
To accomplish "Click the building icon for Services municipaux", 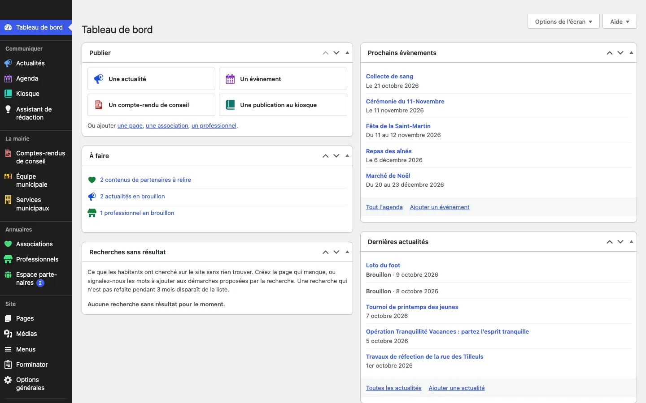I will pos(8,200).
